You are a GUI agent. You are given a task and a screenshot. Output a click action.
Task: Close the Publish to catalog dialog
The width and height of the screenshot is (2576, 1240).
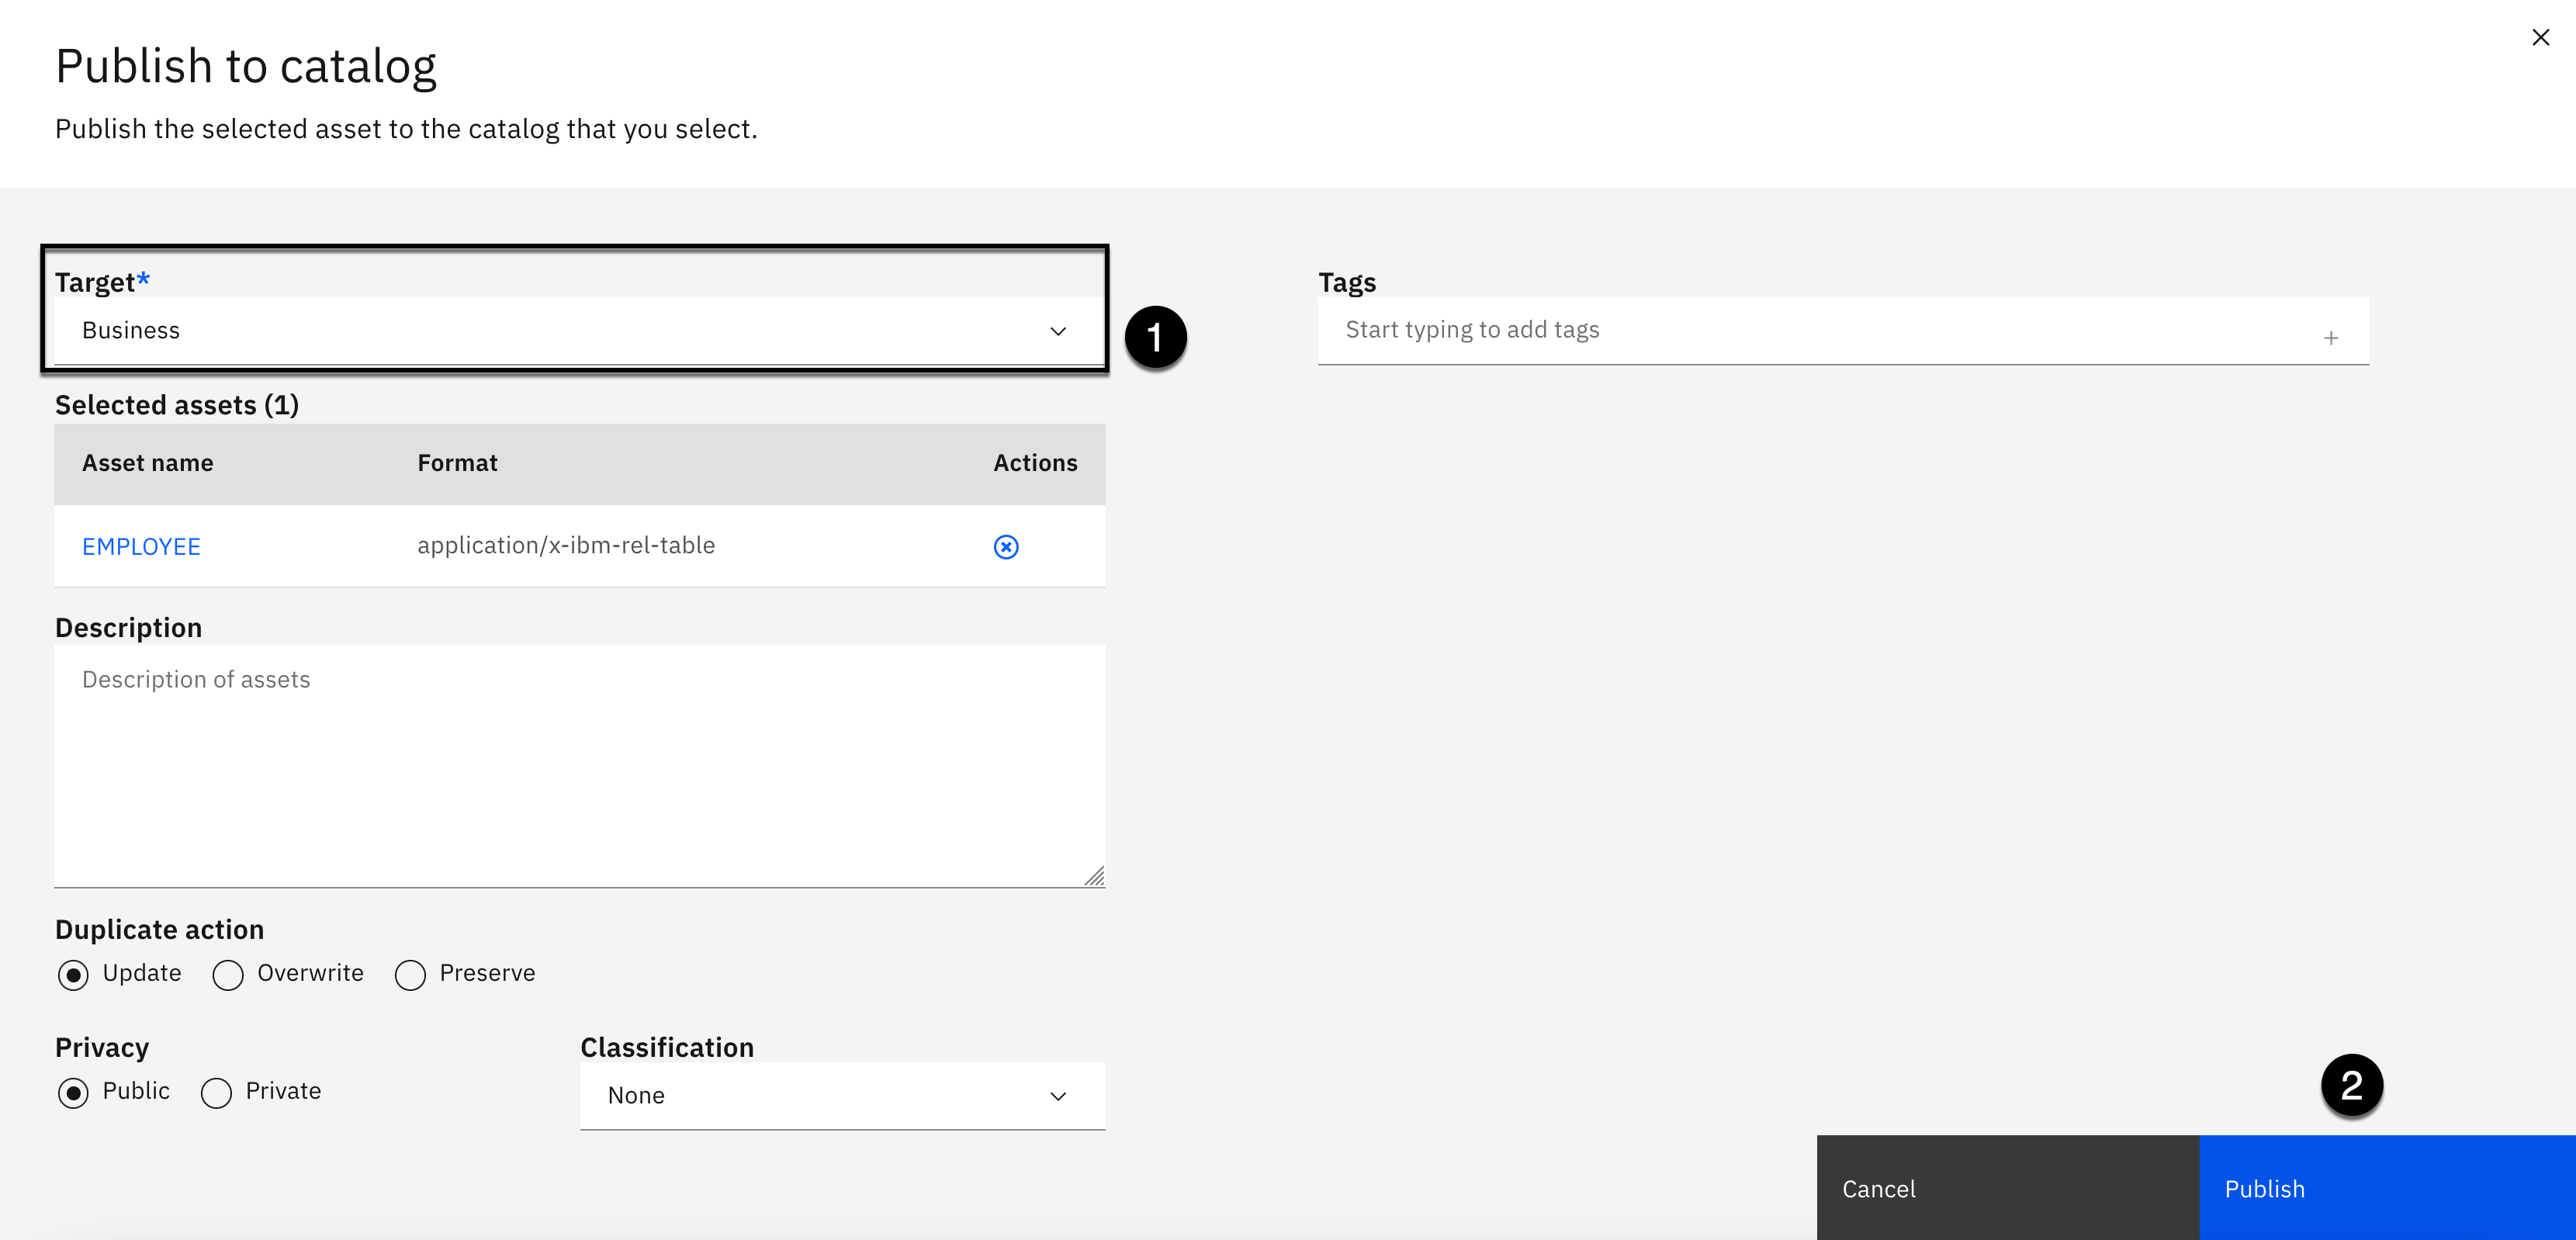[2540, 38]
